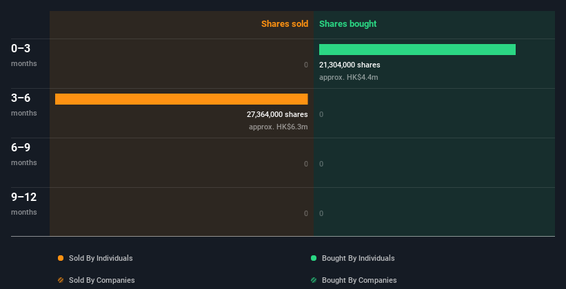This screenshot has width=566, height=289.
Task: Click the 21,304,000 shares value
Action: click(350, 65)
